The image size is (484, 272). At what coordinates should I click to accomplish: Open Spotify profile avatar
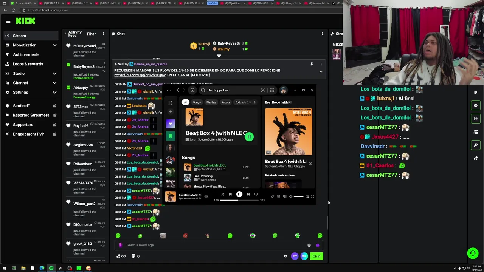coord(283,90)
